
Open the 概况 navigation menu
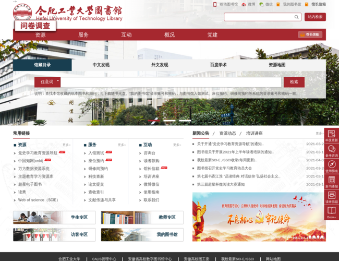pos(169,34)
